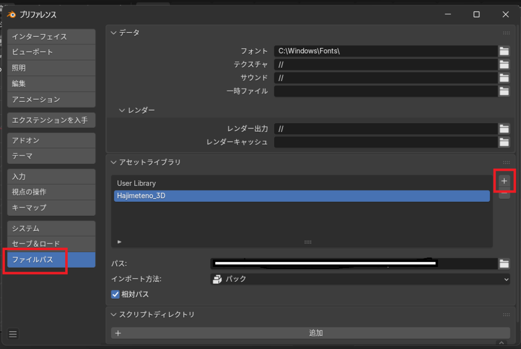
Task: Open the preferences hamburger menu
Action: coord(13,334)
